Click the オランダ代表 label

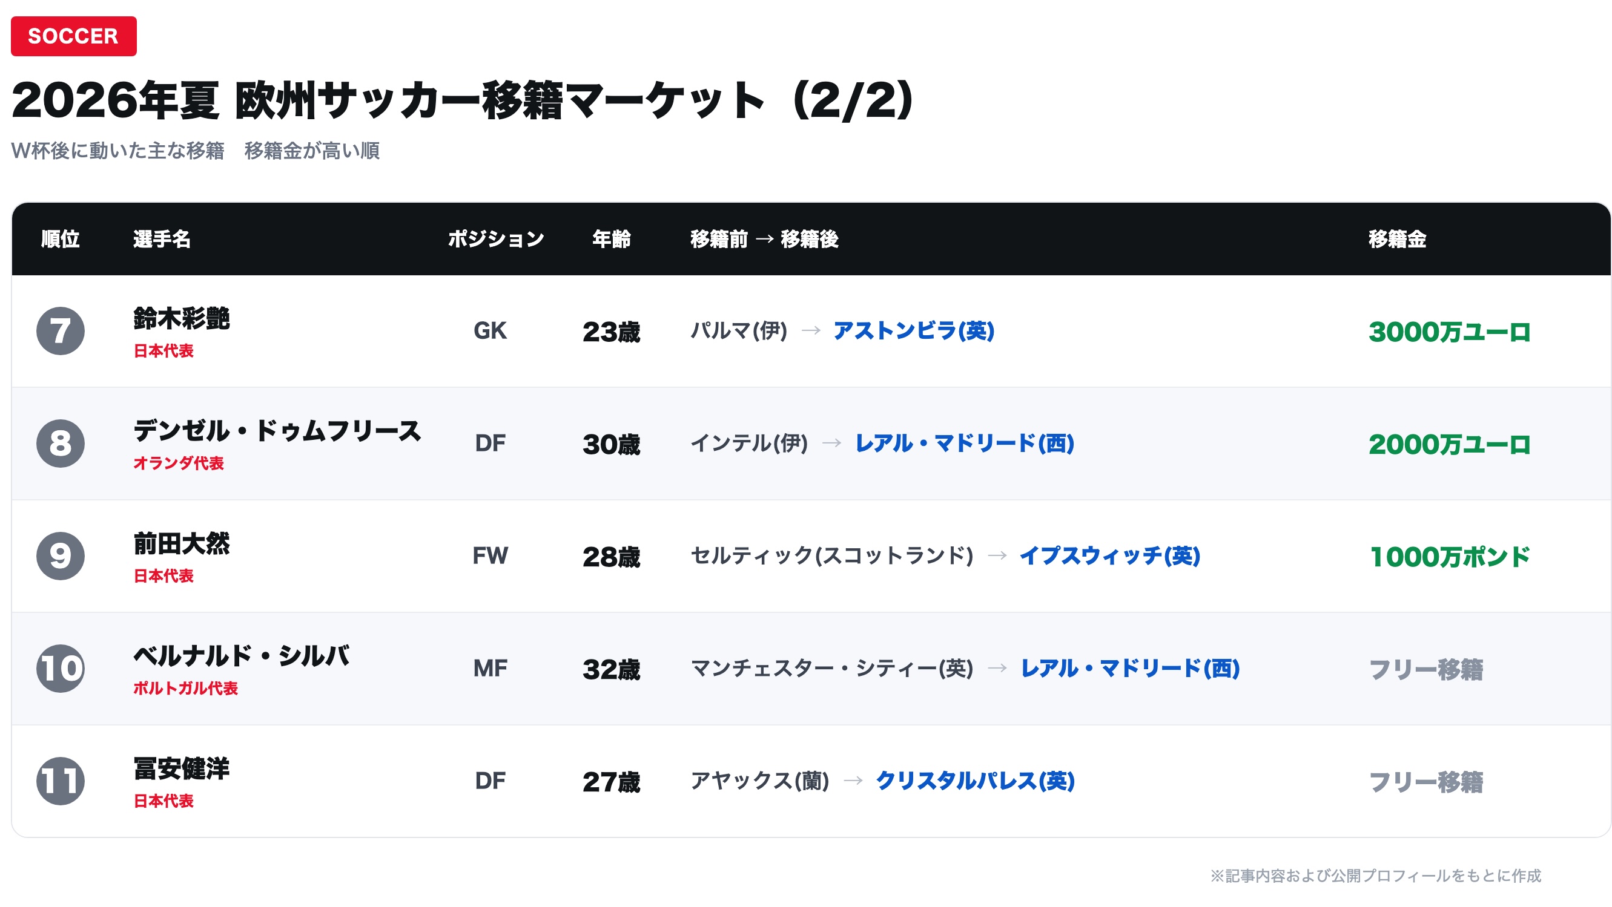(x=179, y=463)
